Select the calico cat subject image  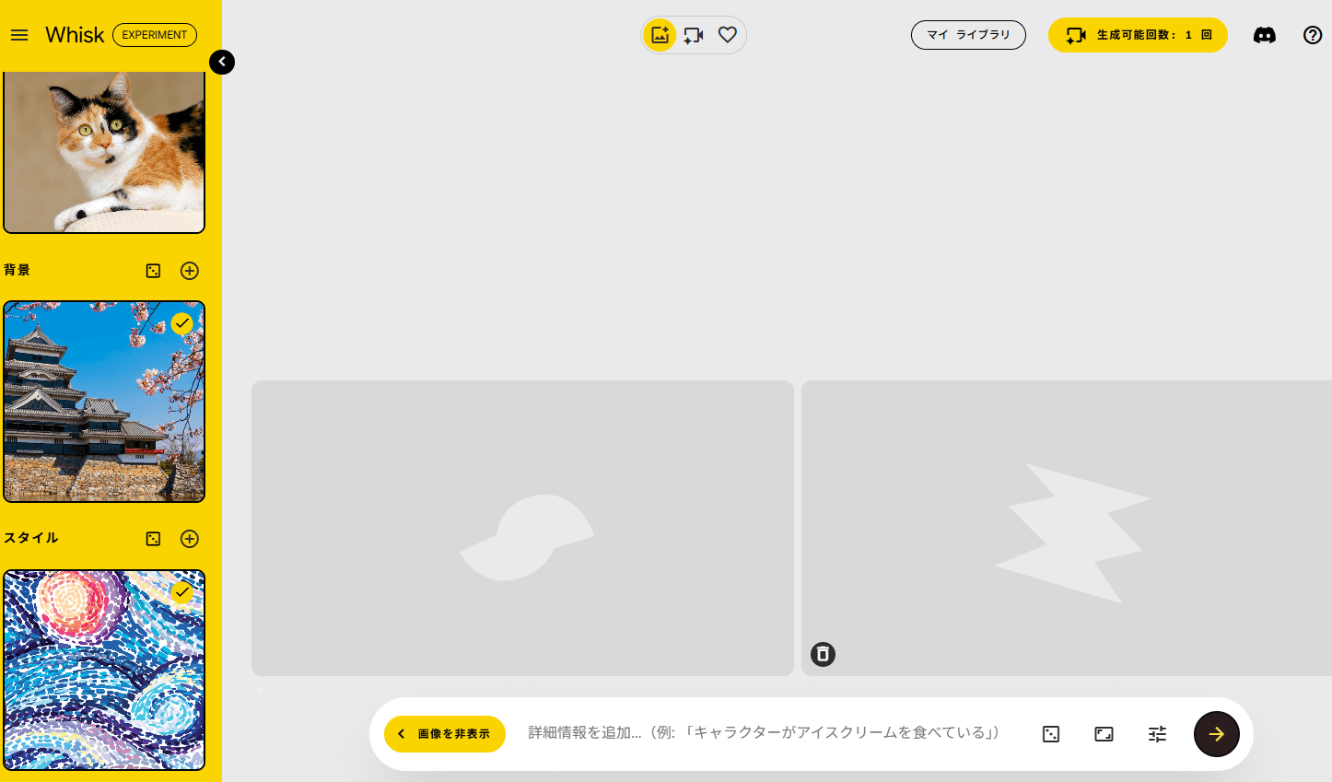[x=104, y=152]
